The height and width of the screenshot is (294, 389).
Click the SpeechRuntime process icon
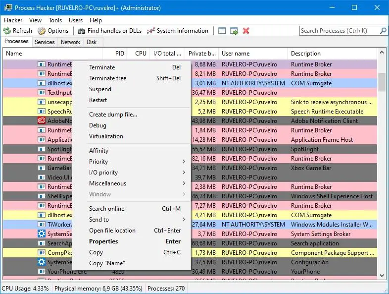(42, 112)
